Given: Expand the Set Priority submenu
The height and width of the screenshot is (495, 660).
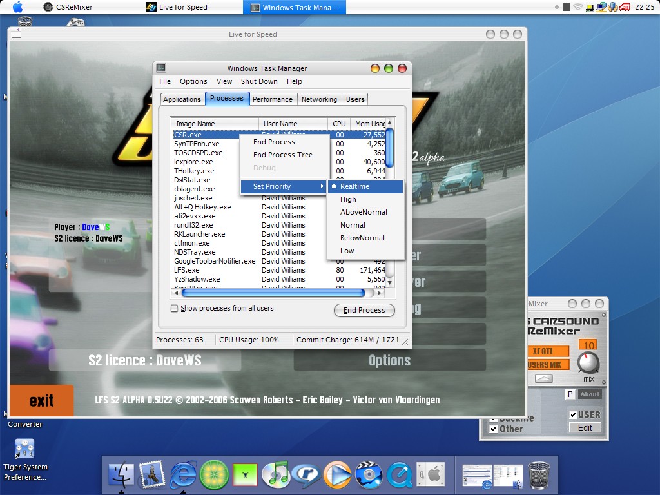Looking at the screenshot, I should [x=284, y=186].
